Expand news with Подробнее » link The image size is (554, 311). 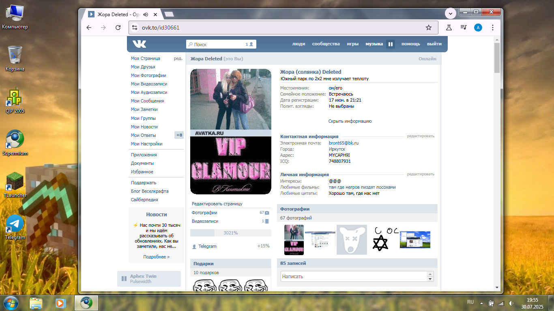[x=156, y=257]
